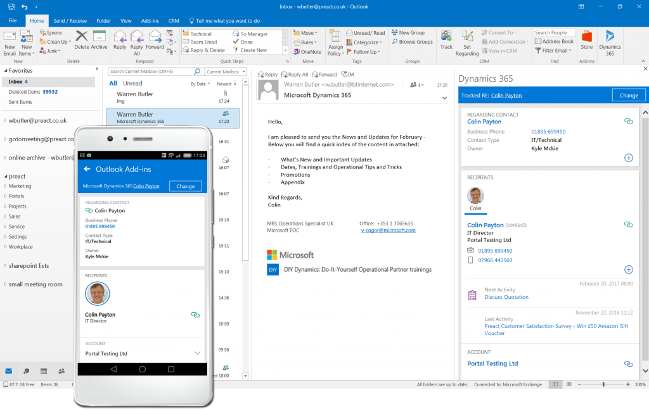649x411 pixels.
Task: Open Warren Butler's Img message
Action: (x=172, y=97)
